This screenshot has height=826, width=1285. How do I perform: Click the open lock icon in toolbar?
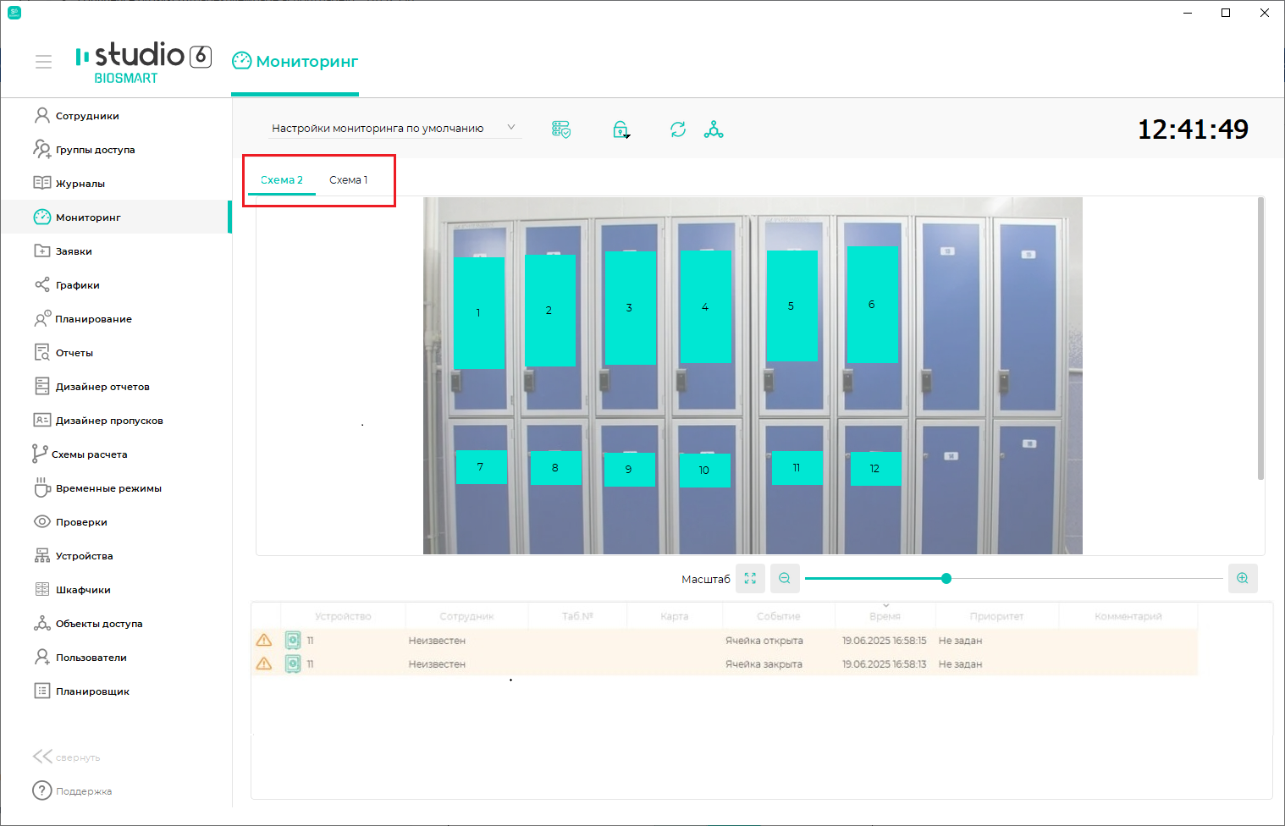[x=620, y=129]
